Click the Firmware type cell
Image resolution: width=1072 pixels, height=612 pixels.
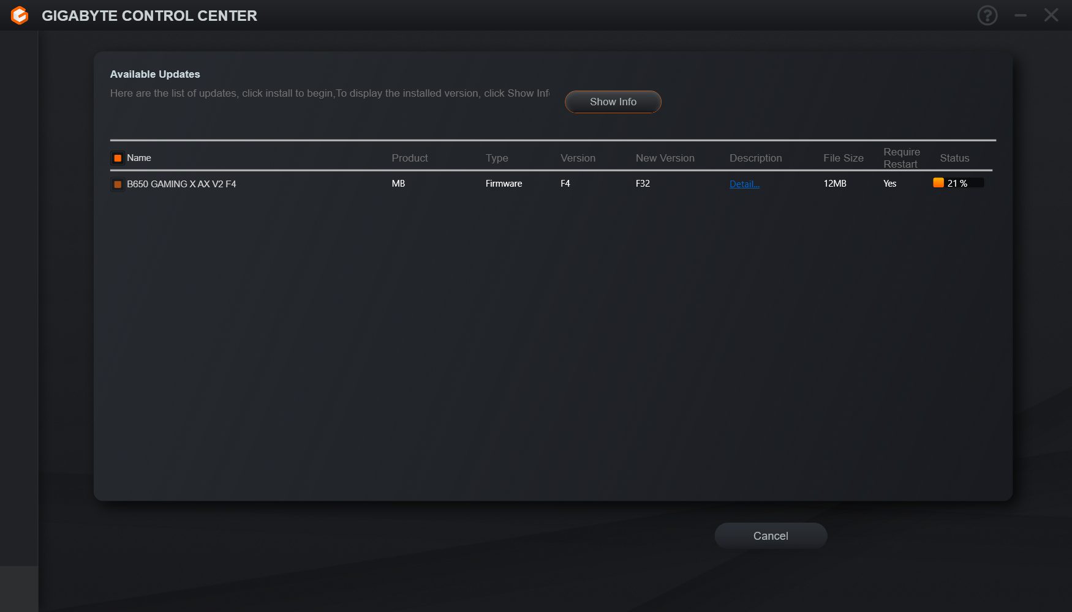(504, 184)
